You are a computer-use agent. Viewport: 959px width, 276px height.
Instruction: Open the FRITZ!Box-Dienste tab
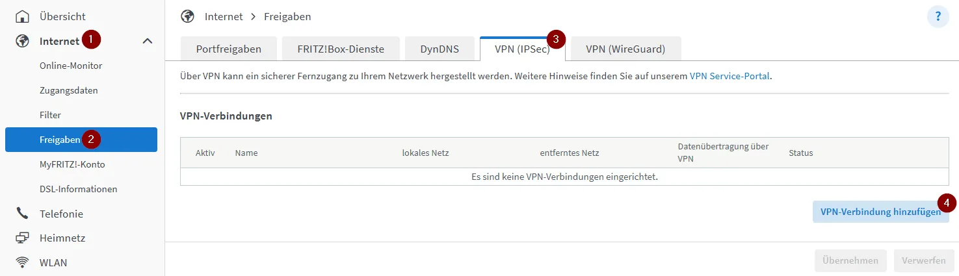click(341, 49)
